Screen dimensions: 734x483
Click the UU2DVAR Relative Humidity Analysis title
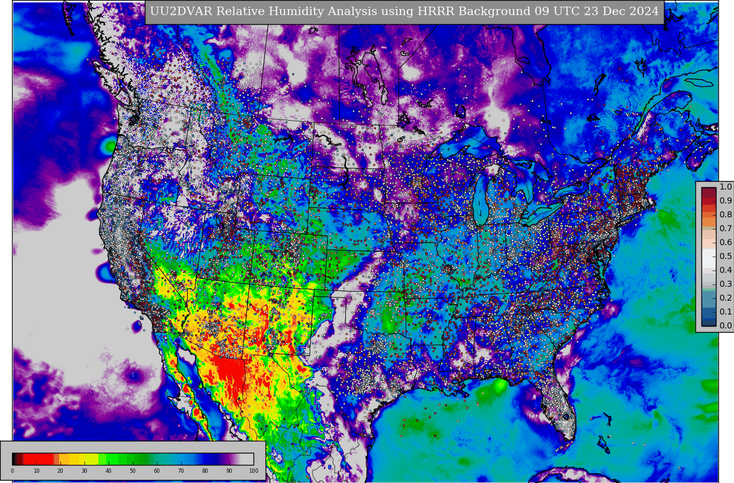[404, 12]
